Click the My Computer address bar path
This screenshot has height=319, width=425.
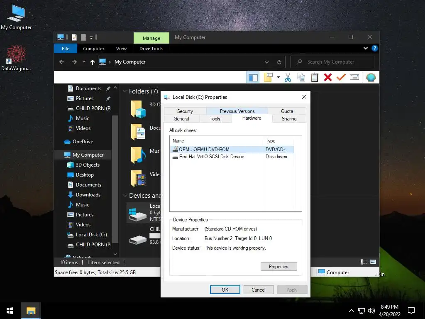(130, 62)
